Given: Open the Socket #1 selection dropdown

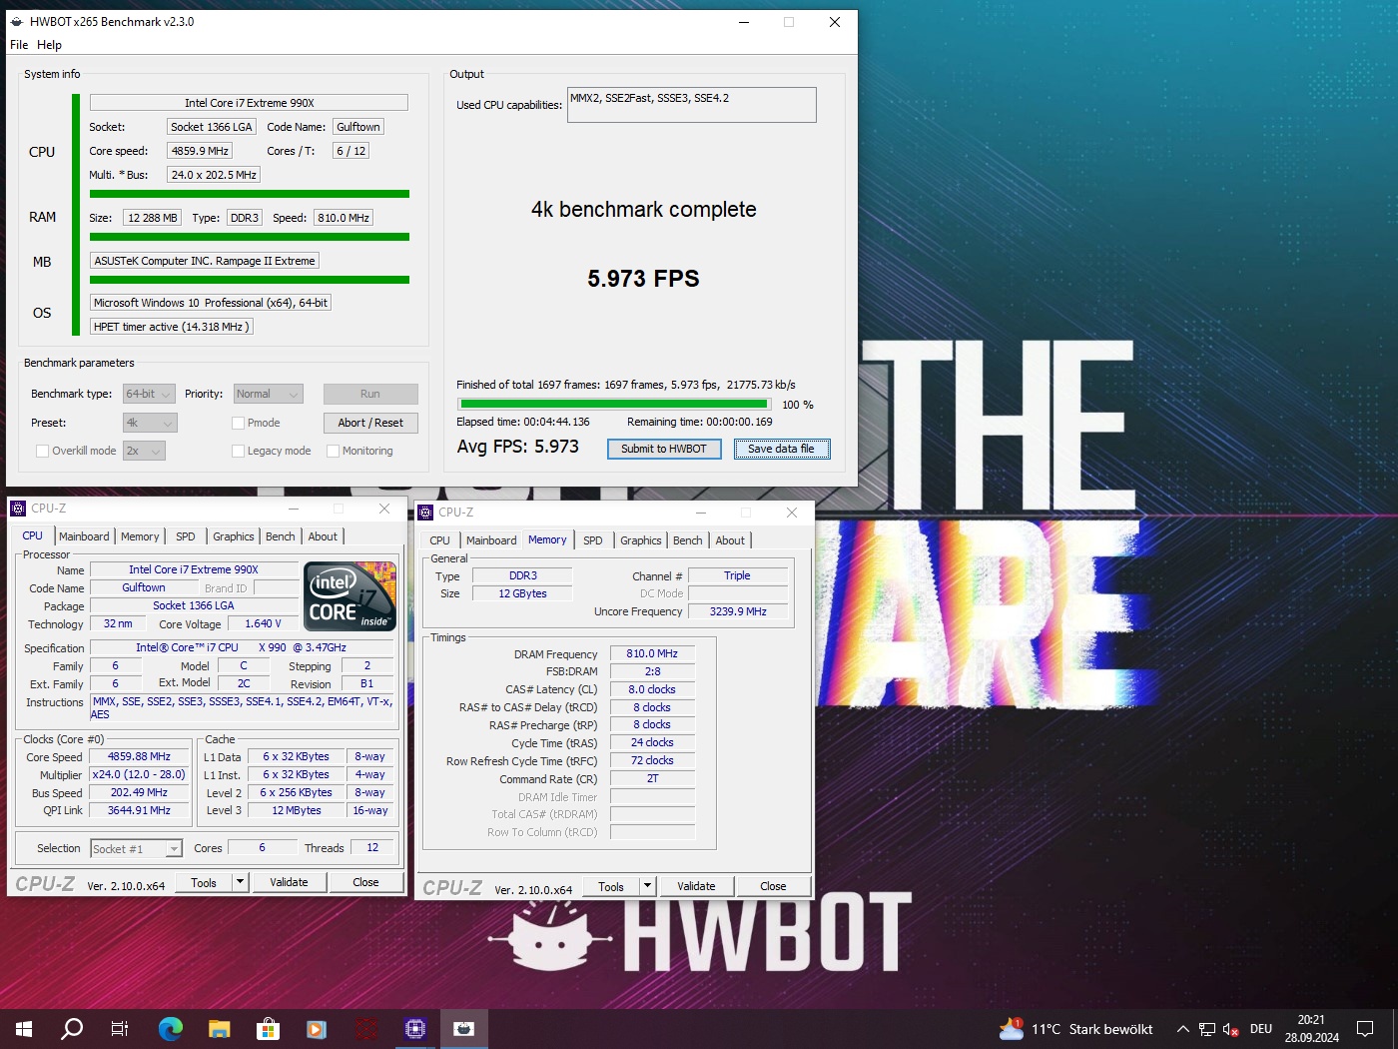Looking at the screenshot, I should [x=136, y=848].
